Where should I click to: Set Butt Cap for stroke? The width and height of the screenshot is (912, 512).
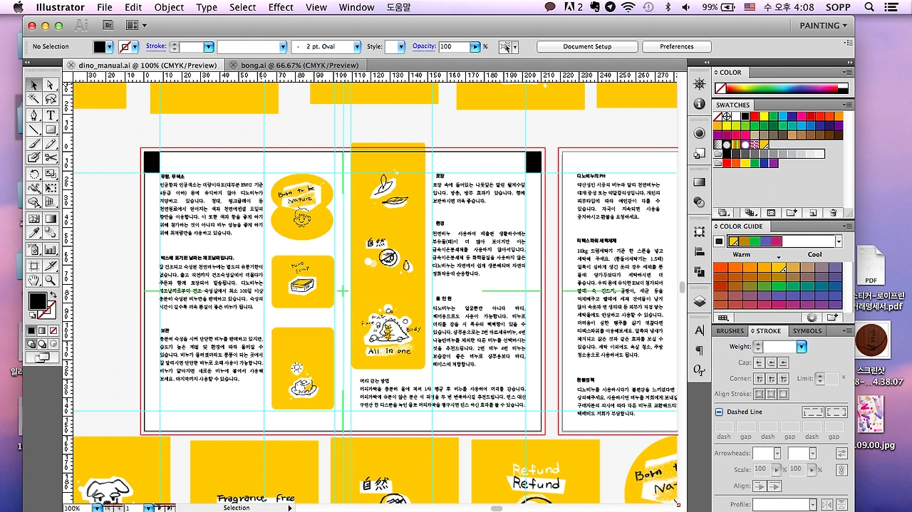[x=759, y=363]
